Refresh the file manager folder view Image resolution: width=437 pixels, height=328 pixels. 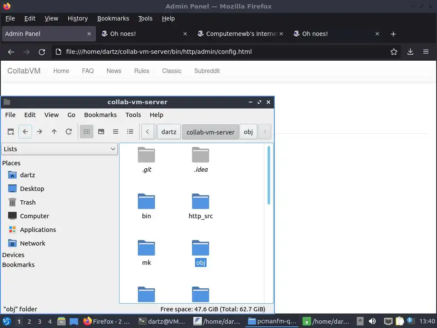69,132
